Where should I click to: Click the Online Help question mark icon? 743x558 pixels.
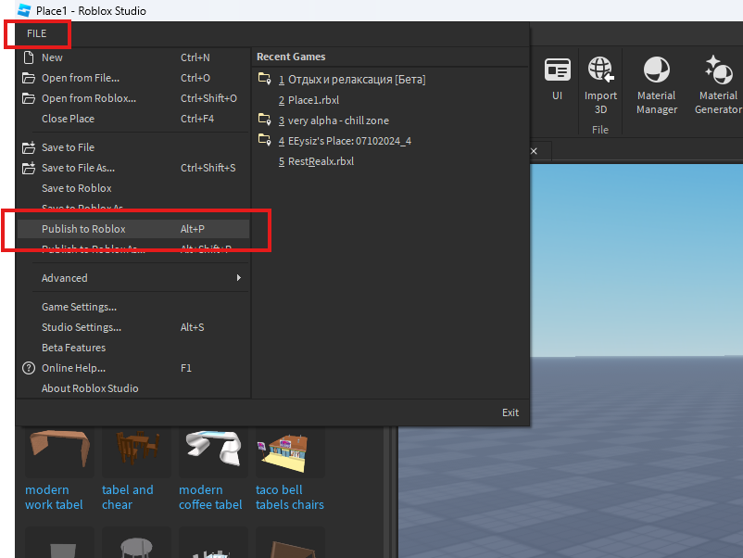point(29,368)
